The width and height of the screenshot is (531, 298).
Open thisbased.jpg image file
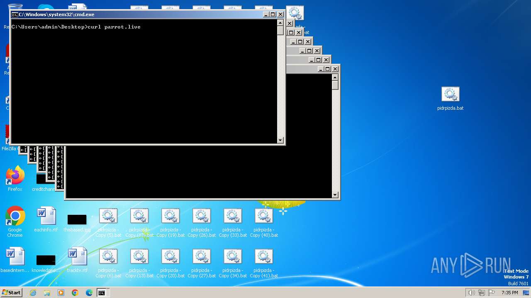click(77, 222)
